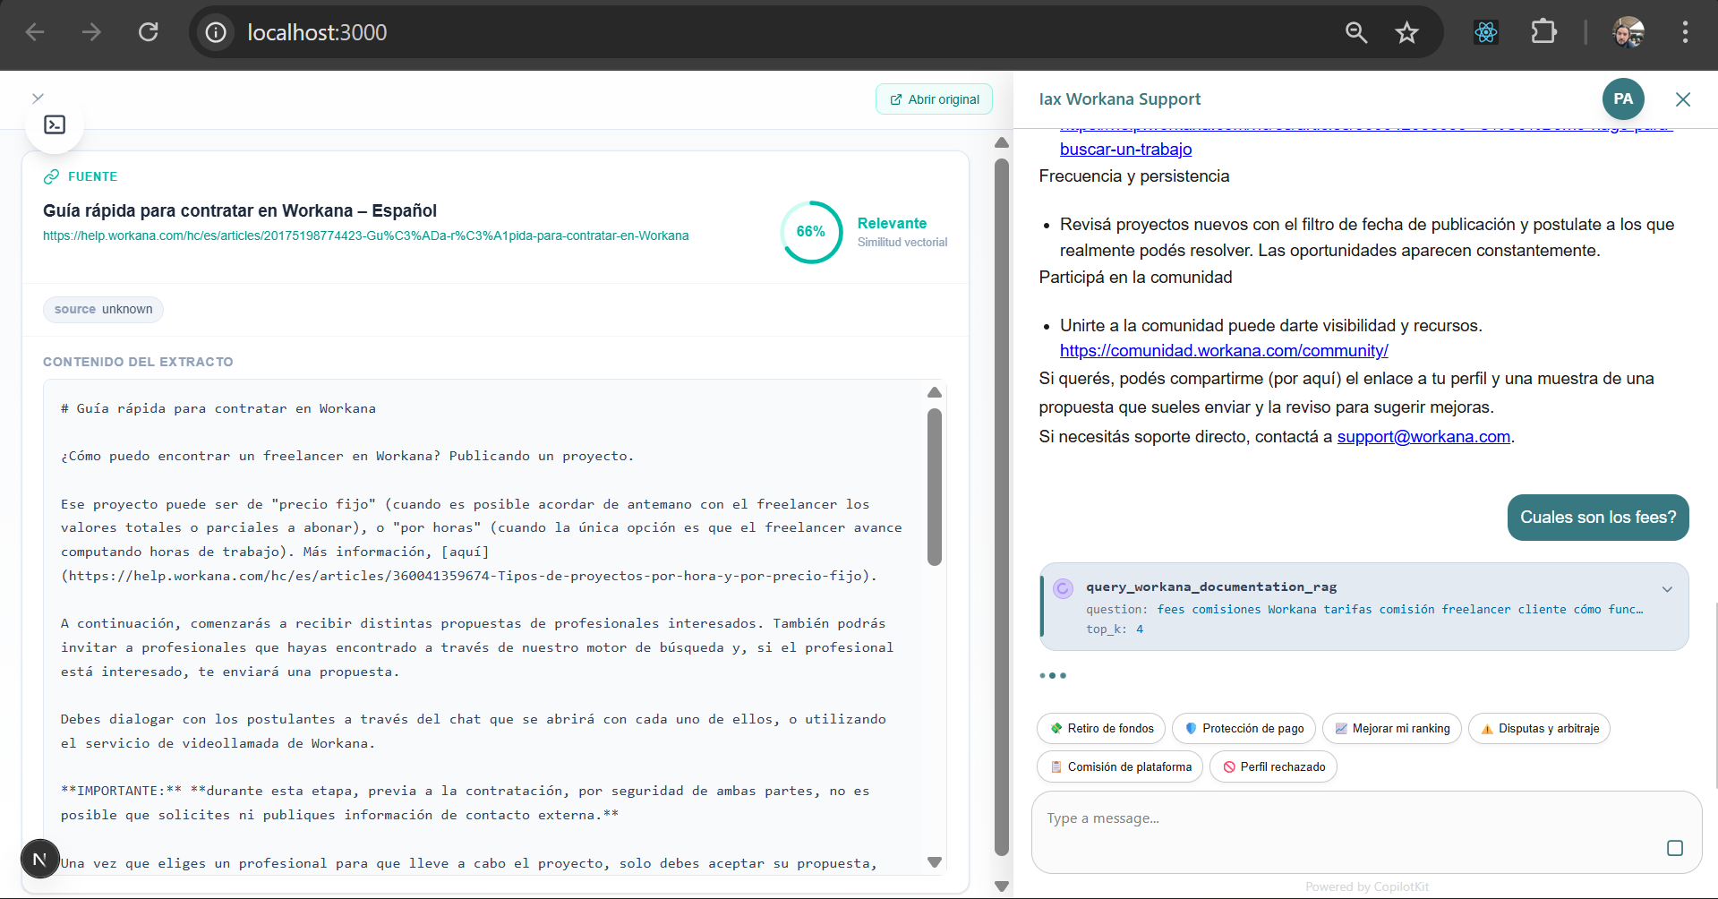Viewport: 1718px width, 899px height.
Task: Click the 'Relevante' similarity label
Action: [x=892, y=224]
